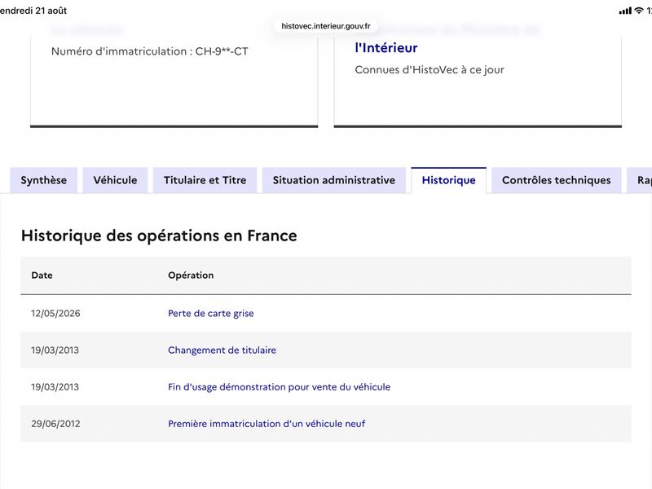The height and width of the screenshot is (489, 652).
Task: Click the 19/03/2013 date beside Changement de titulaire
Action: pos(55,350)
